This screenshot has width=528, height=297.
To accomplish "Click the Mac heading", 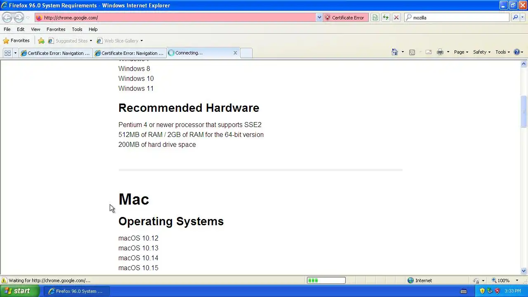I will [x=134, y=199].
